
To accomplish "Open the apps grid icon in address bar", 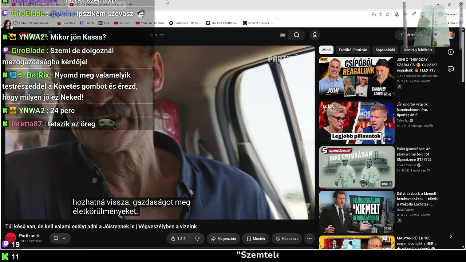I will (374, 14).
